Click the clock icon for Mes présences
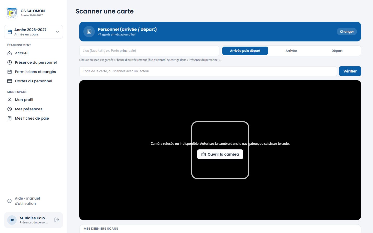This screenshot has width=373, height=233. [10, 109]
